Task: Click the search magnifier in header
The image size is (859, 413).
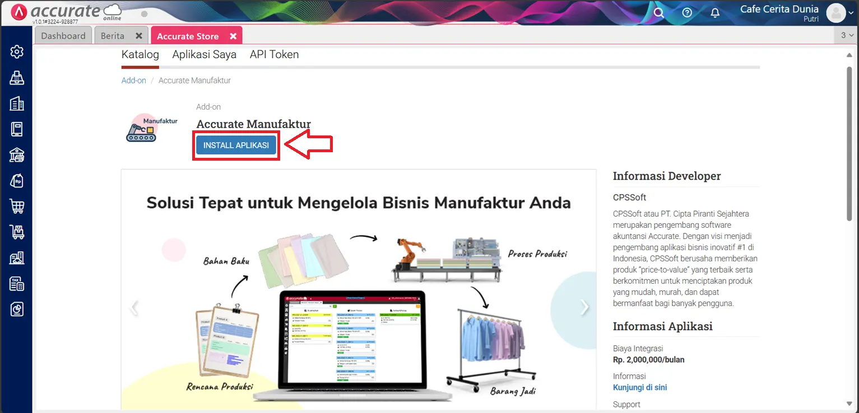Action: pyautogui.click(x=659, y=13)
